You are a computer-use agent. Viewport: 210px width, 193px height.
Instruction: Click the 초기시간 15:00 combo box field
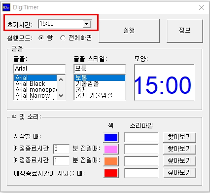point(65,24)
